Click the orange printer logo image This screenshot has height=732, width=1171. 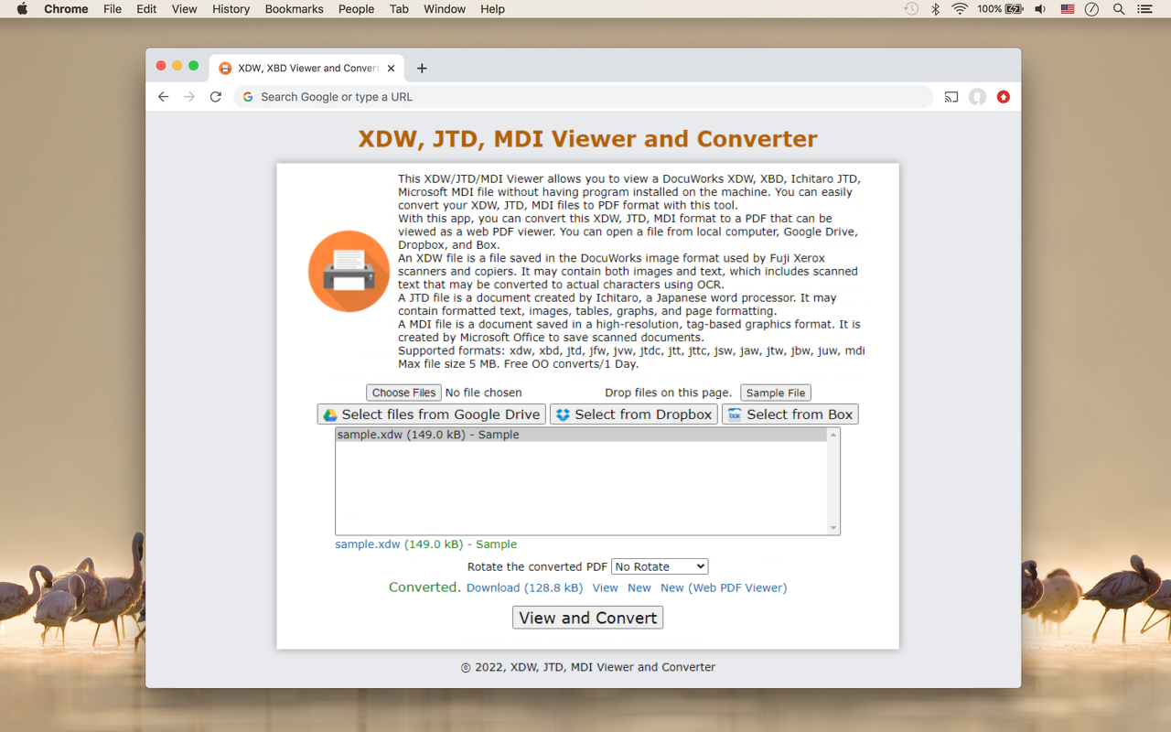click(x=349, y=271)
